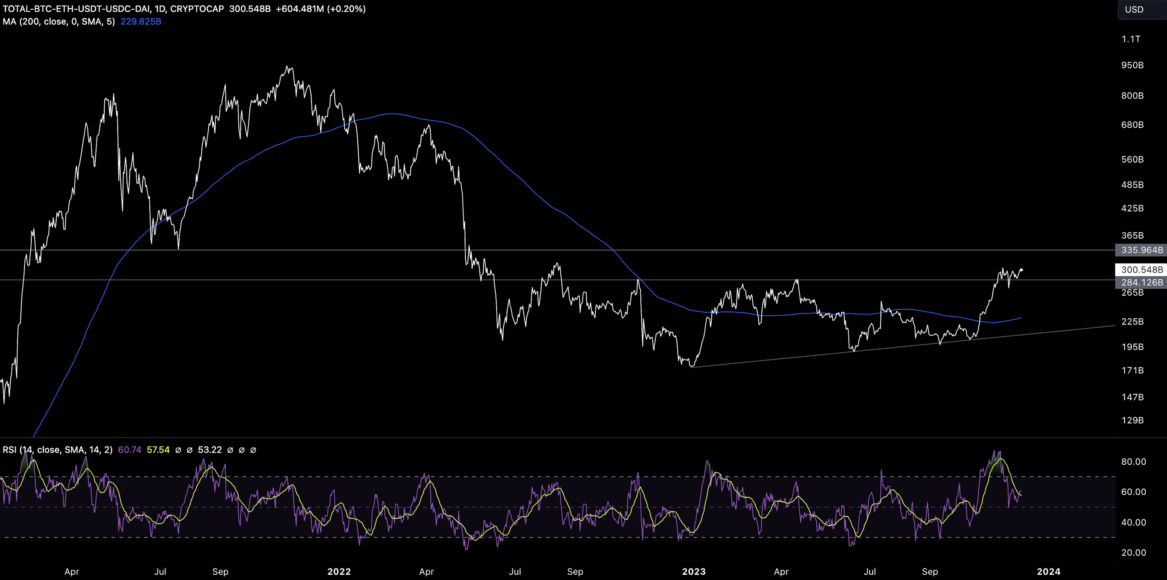Open the USD currency selector
This screenshot has height=580, width=1167.
(1134, 9)
